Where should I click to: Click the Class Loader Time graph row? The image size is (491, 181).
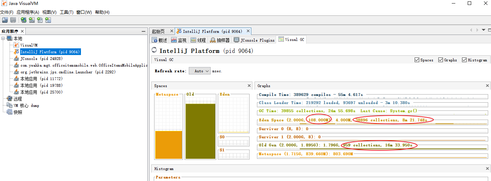(372, 103)
